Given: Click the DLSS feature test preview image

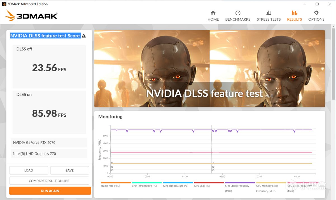Looking at the screenshot, I should (x=209, y=69).
